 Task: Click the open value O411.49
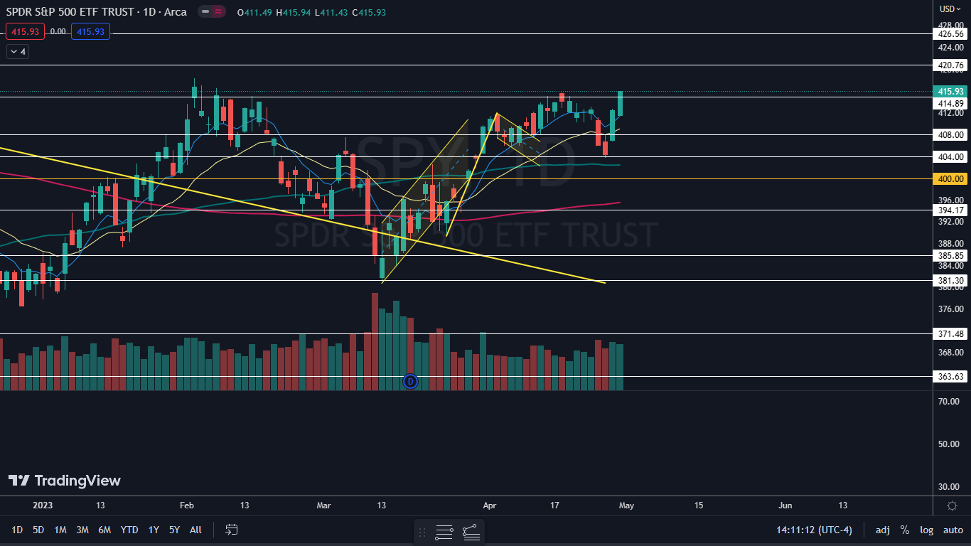(255, 12)
